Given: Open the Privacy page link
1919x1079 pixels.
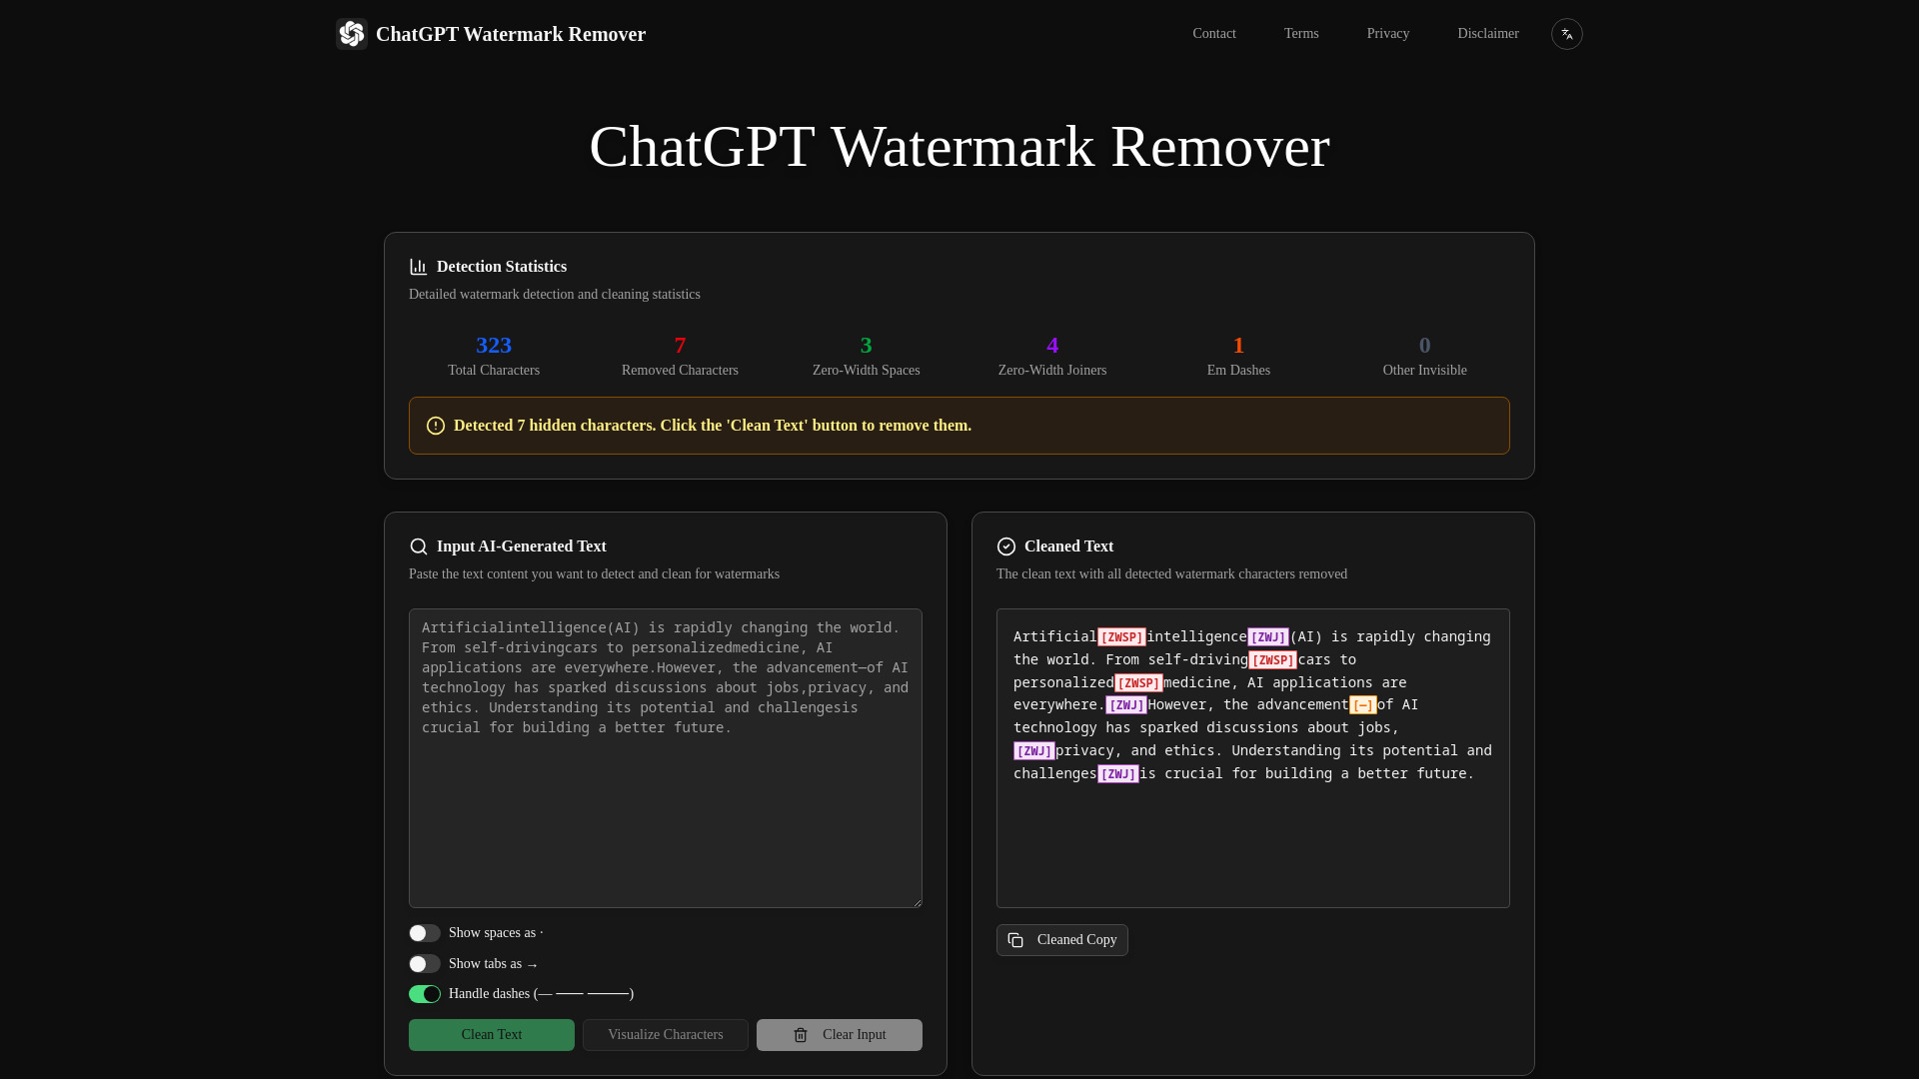Looking at the screenshot, I should 1388,34.
